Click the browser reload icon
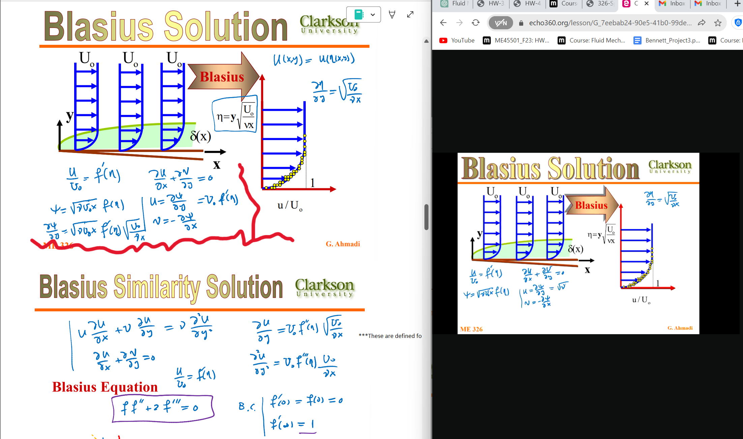The image size is (743, 439). click(x=476, y=23)
